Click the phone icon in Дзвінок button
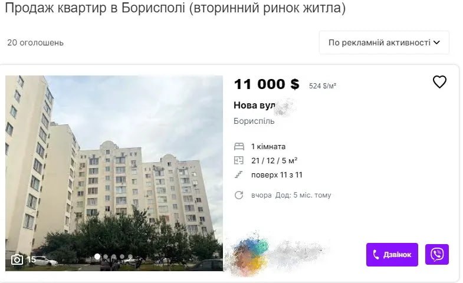This screenshot has height=283, width=463. [376, 254]
